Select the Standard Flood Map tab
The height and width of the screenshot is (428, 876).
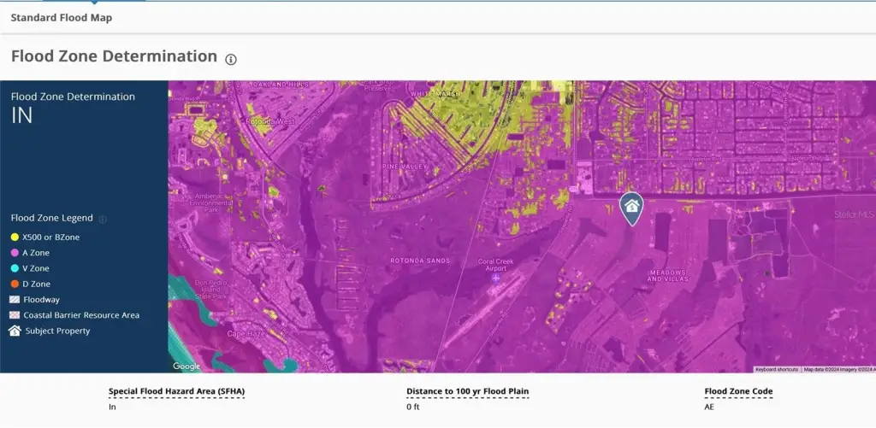click(x=61, y=17)
